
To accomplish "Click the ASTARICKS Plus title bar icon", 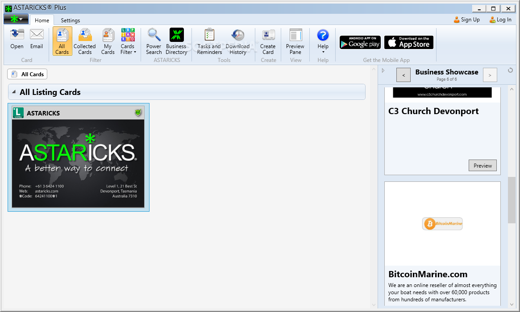I will pyautogui.click(x=8, y=8).
